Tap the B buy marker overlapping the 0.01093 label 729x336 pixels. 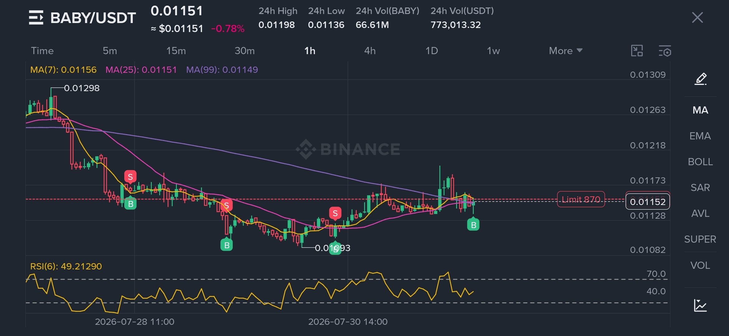coord(335,248)
